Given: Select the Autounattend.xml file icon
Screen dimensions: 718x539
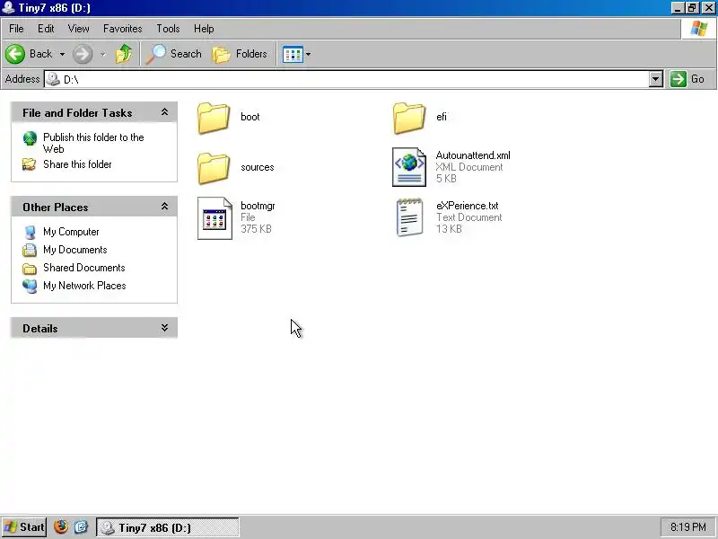Looking at the screenshot, I should pos(409,167).
